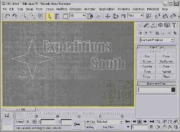Toggle the 3D Snap button
This screenshot has height=132, width=180.
tap(157, 16)
